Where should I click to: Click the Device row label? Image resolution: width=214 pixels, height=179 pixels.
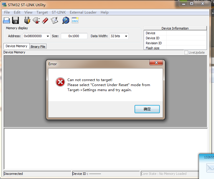pyautogui.click(x=150, y=33)
